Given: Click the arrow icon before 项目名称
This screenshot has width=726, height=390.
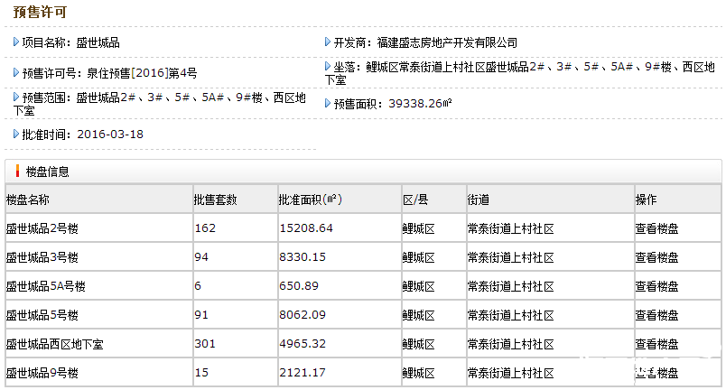Looking at the screenshot, I should 16,42.
